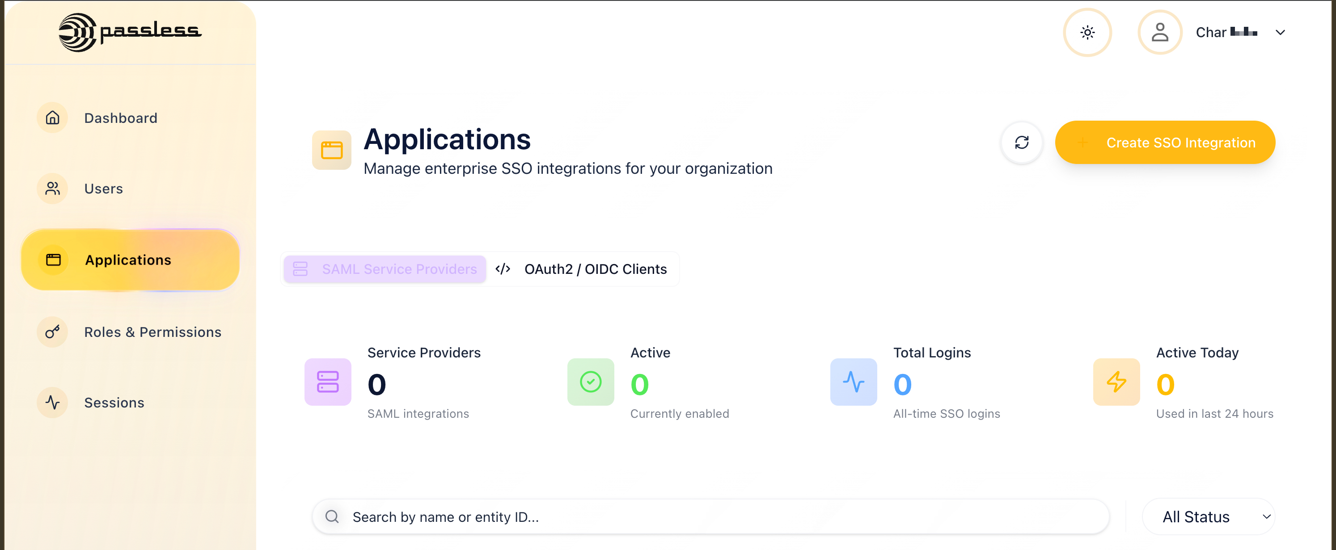Click 'Used in last 24 hours' text
Screen dimensions: 1336x550
coord(1215,413)
